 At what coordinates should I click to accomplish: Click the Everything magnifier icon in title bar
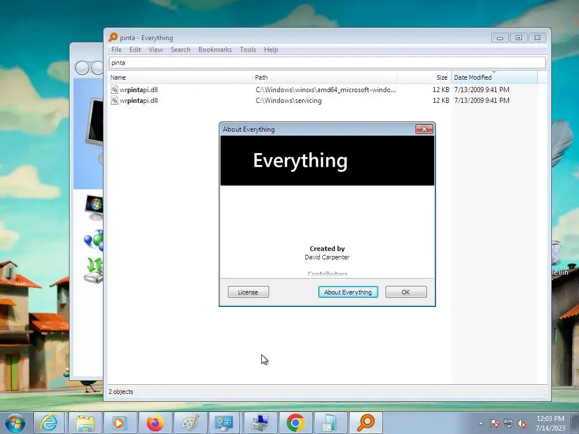(113, 37)
